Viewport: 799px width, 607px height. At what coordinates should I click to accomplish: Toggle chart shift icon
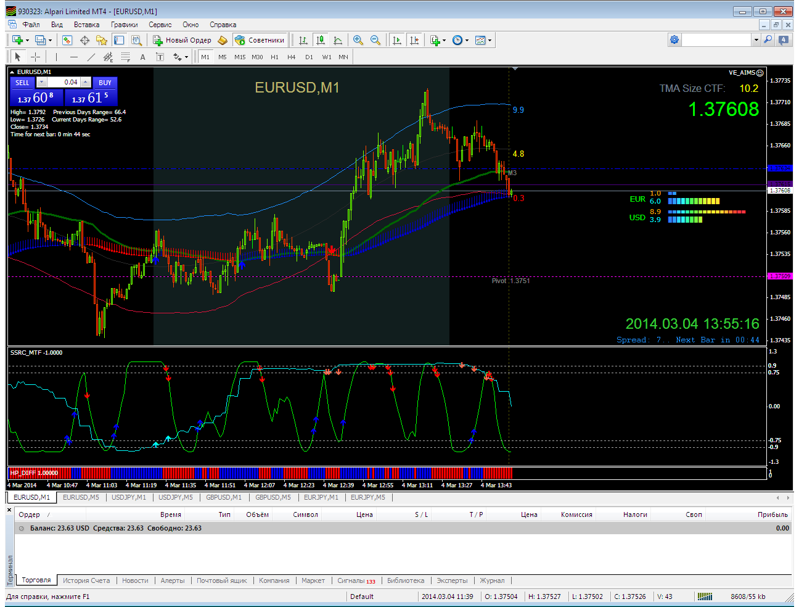[x=414, y=40]
